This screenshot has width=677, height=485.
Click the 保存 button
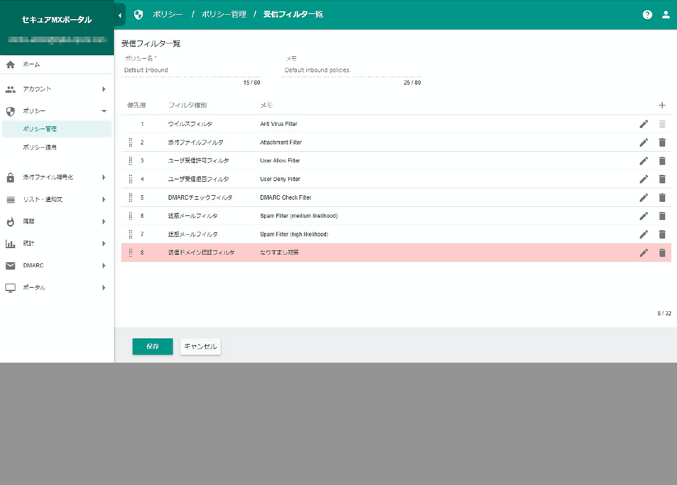152,347
